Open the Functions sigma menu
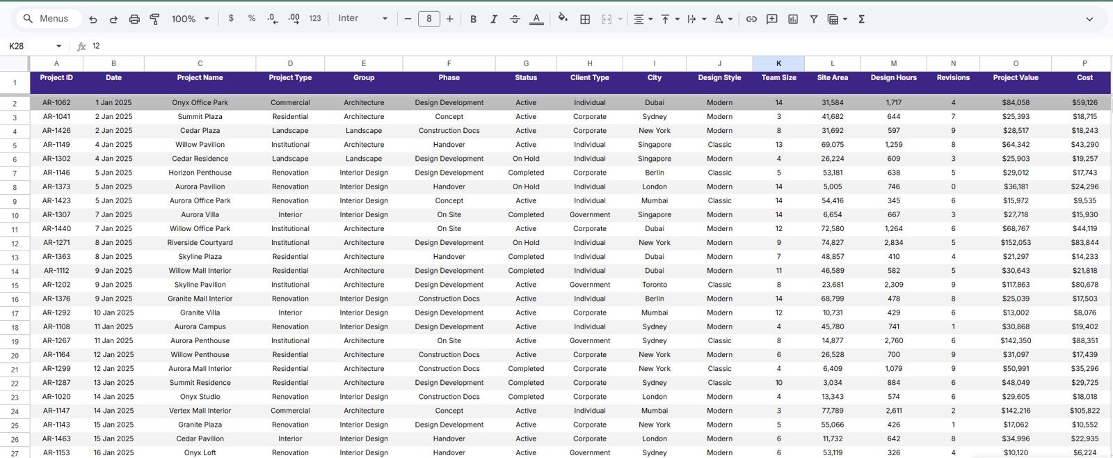Screen dimensions: 1113x458 861,19
